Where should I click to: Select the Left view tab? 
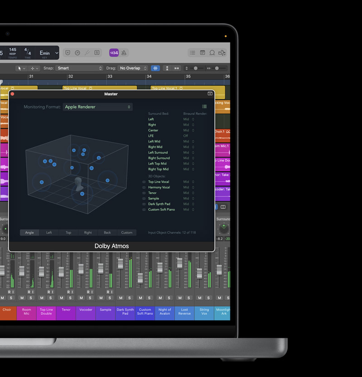(x=49, y=233)
